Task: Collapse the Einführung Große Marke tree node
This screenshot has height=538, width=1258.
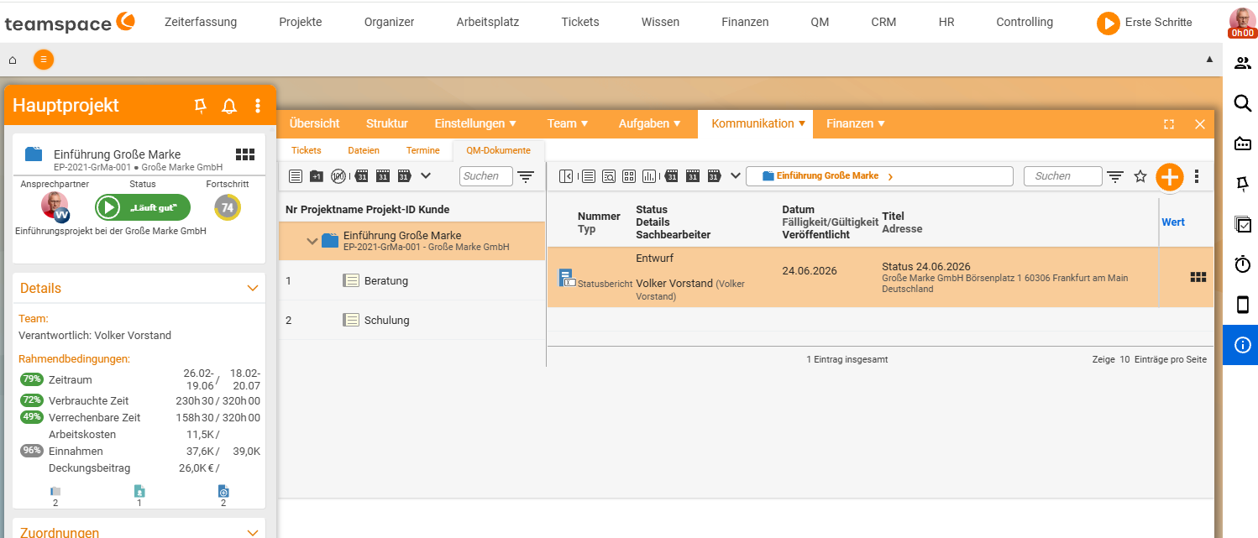Action: click(312, 242)
